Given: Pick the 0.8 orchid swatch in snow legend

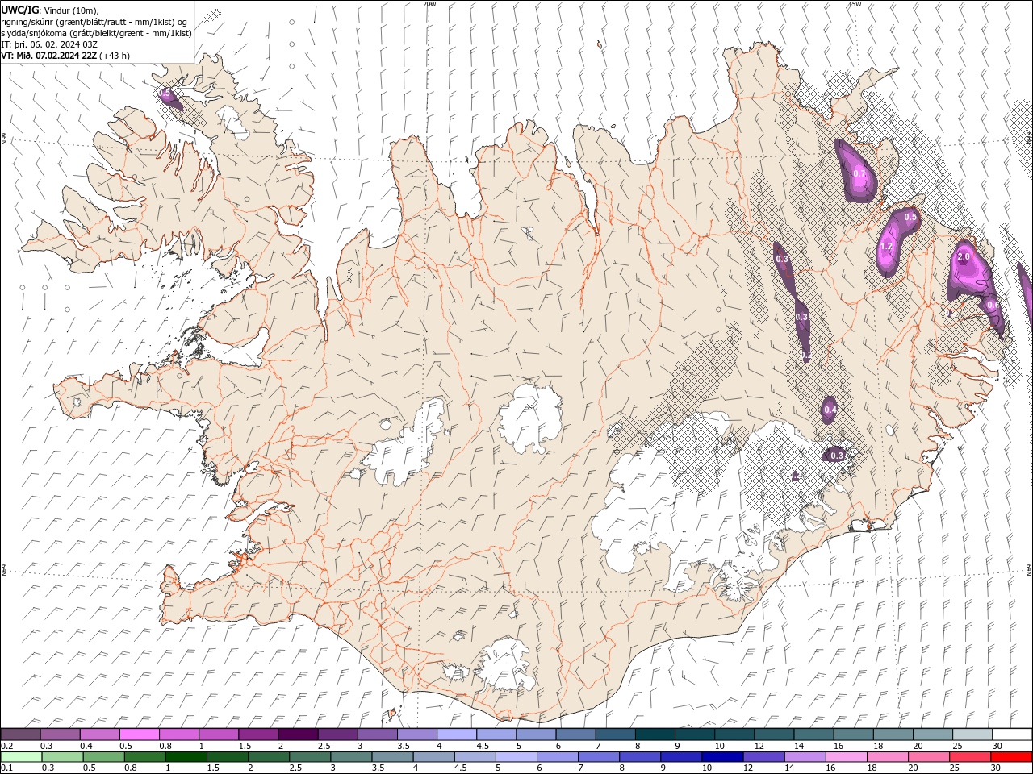Looking at the screenshot, I should click(x=180, y=734).
